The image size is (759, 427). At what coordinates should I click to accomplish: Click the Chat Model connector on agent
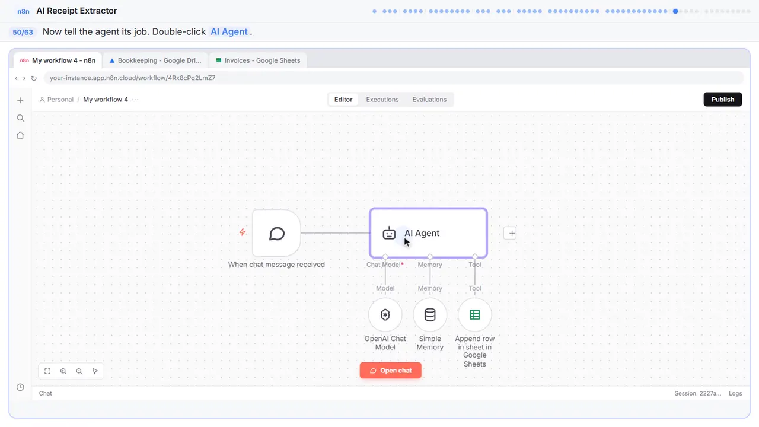point(385,257)
